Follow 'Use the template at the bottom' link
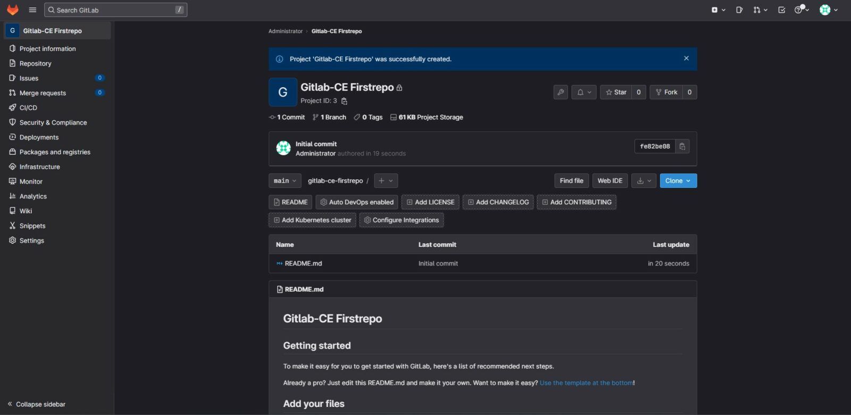 coord(586,383)
